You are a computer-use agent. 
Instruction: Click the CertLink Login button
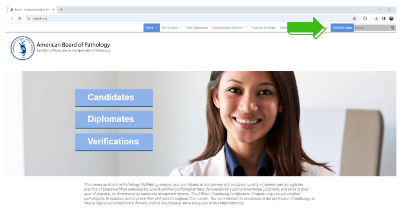pyautogui.click(x=342, y=28)
